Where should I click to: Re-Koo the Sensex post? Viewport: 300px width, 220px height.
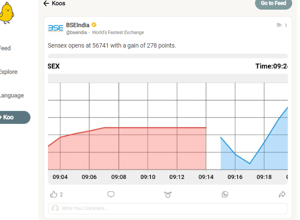pos(168,195)
